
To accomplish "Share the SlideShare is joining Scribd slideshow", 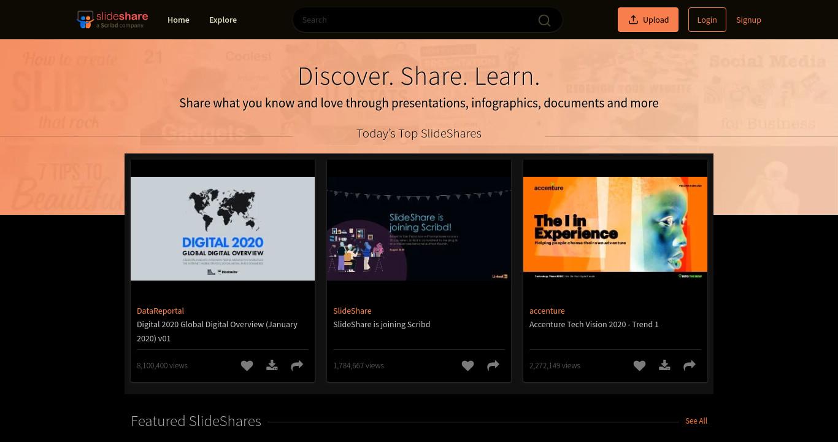I will coord(493,365).
